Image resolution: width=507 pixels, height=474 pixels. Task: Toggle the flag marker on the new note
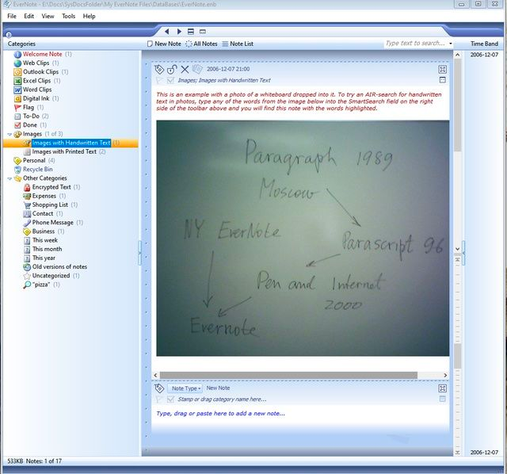(x=158, y=399)
